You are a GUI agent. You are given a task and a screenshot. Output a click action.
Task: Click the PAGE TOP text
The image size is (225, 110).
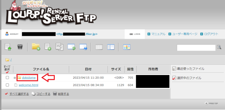213,104
